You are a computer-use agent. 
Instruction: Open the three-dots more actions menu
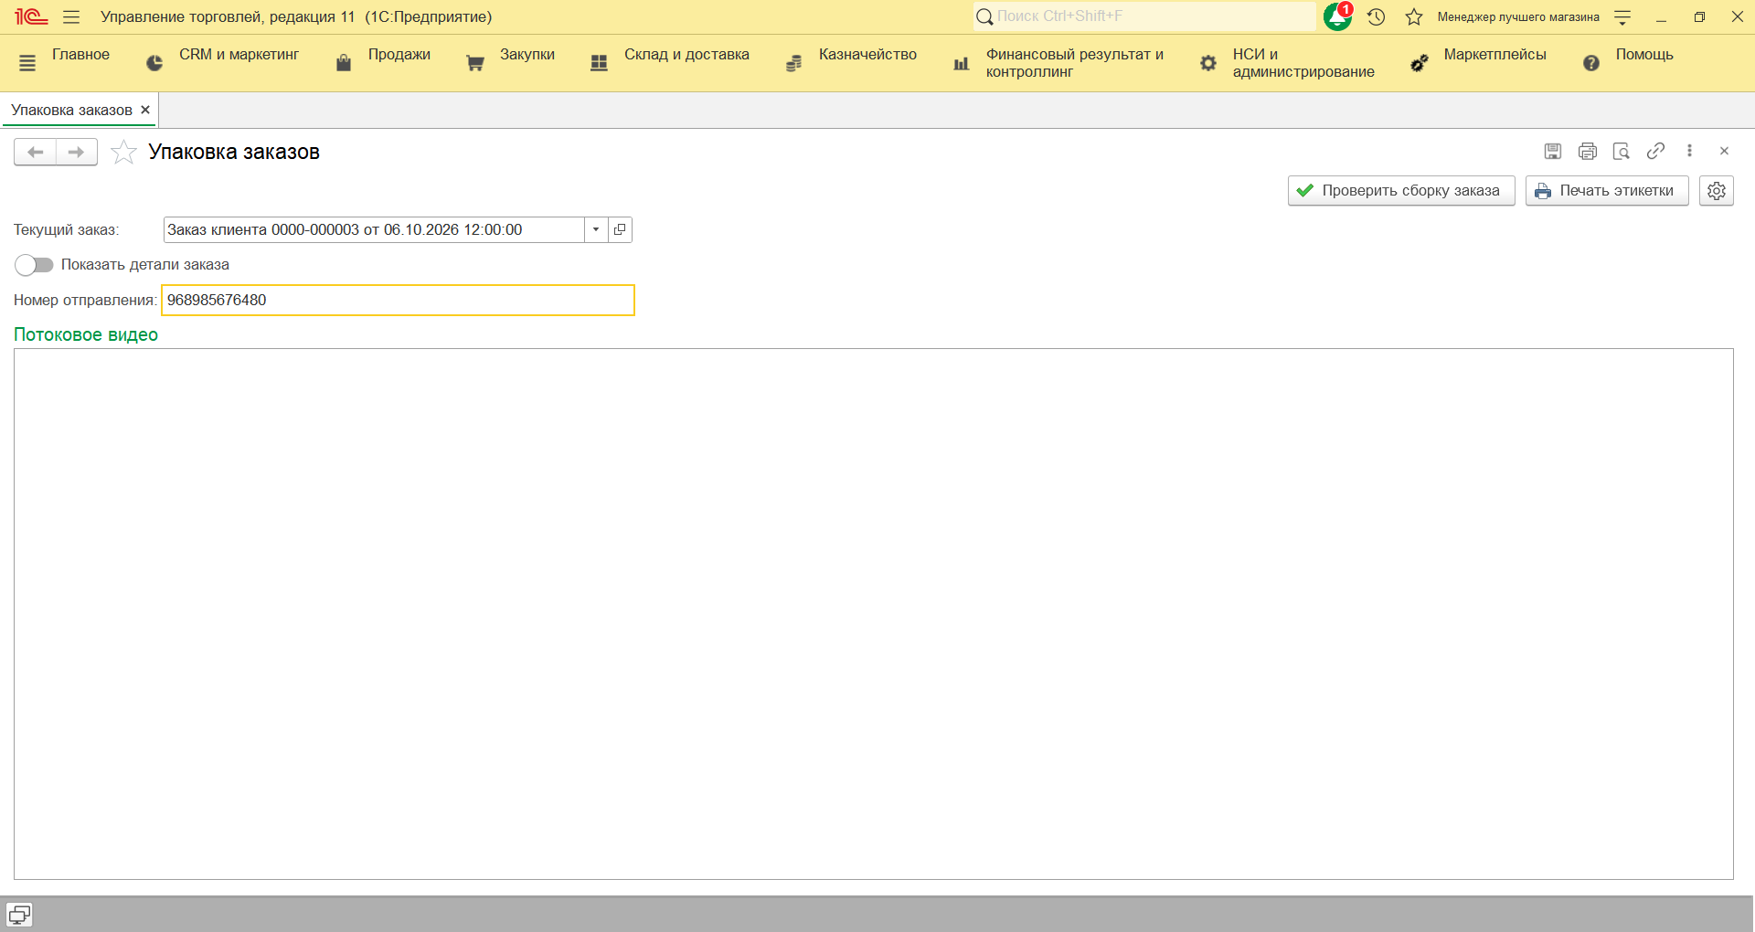pos(1689,151)
